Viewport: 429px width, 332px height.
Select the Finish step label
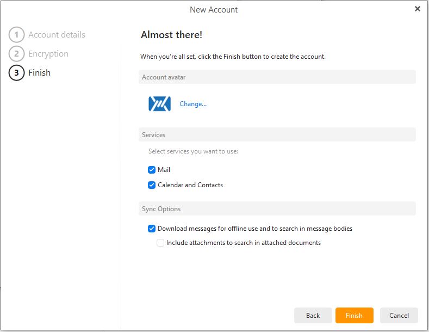point(39,73)
